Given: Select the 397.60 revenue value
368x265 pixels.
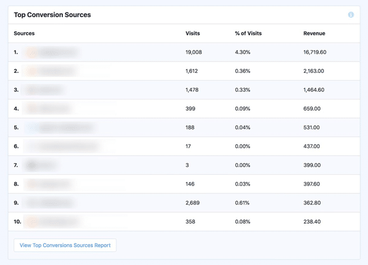Looking at the screenshot, I should click(312, 184).
